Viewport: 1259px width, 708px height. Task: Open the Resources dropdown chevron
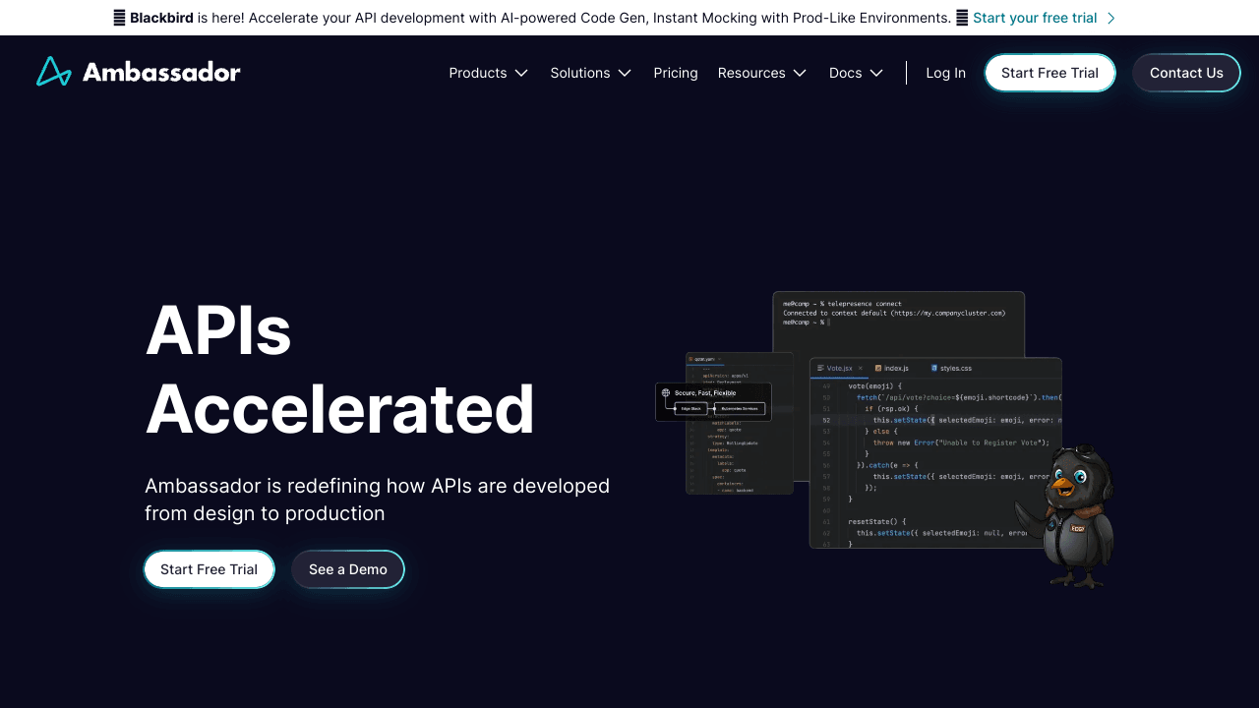coord(800,73)
